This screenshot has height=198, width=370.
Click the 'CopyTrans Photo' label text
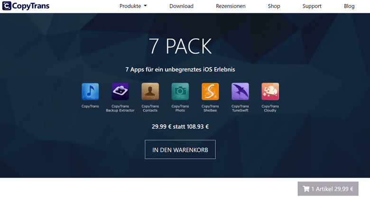180,108
